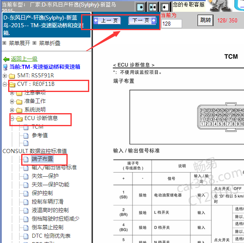Collapse the ECU 诊断信息 folder node
The width and height of the screenshot is (244, 243).
12,118
